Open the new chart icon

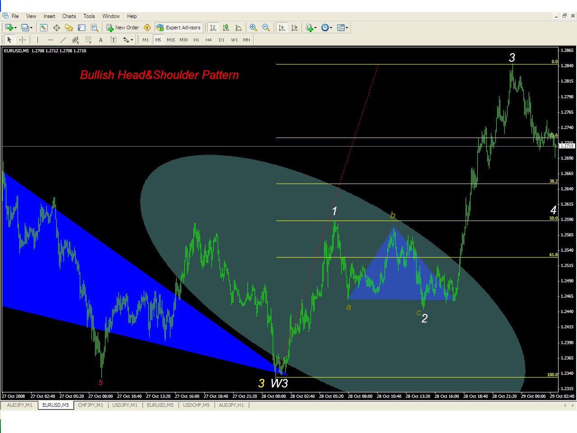9,28
